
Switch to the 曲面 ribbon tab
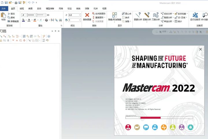coord(30,8)
